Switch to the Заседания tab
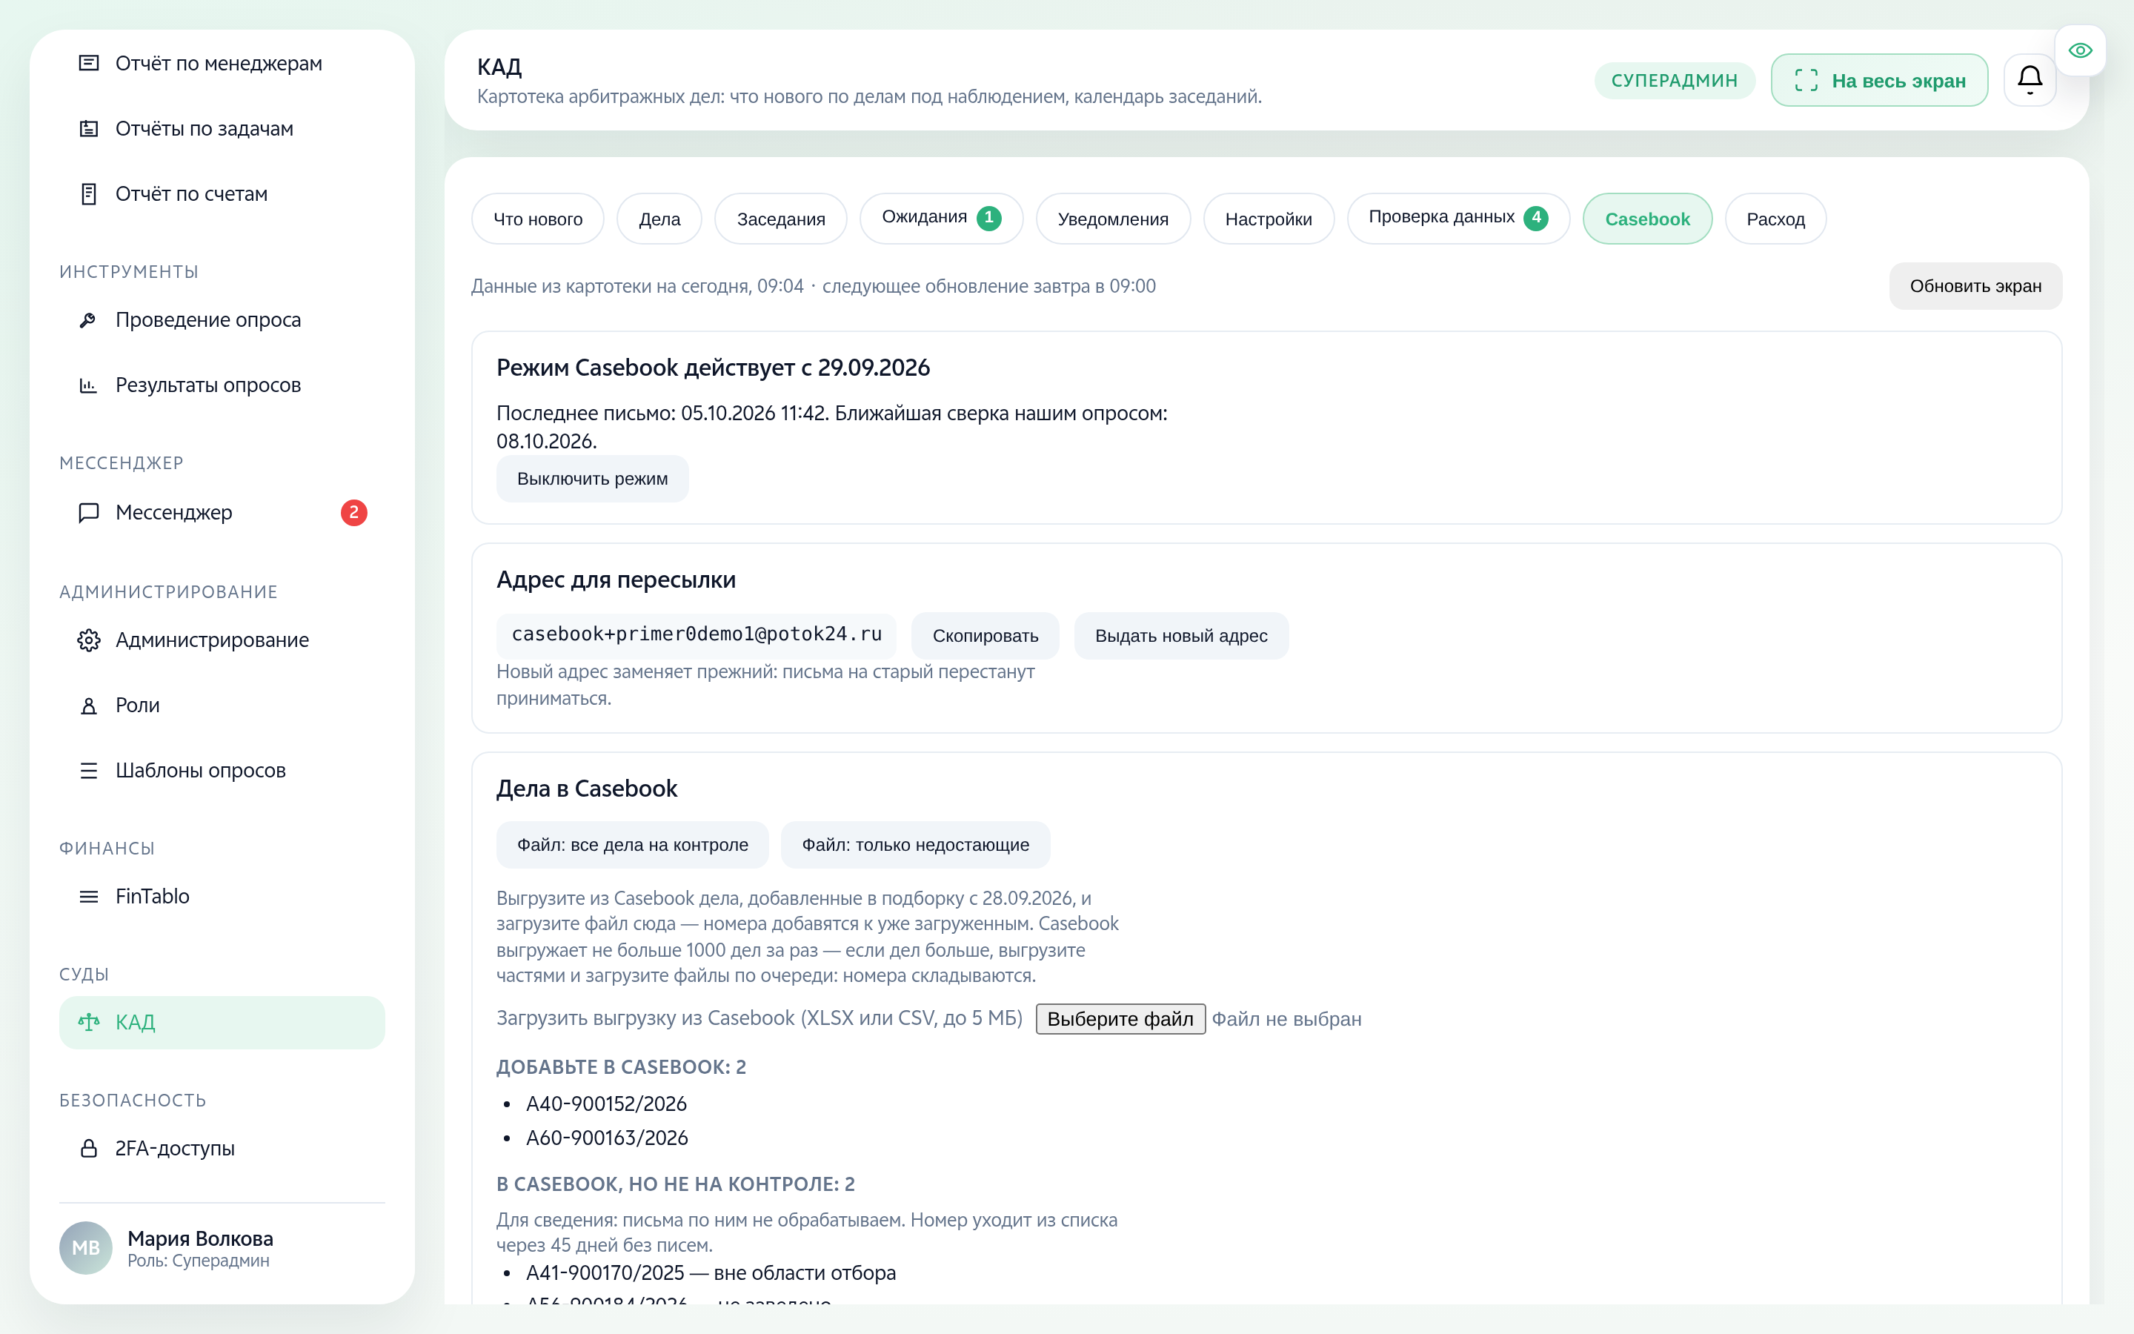The image size is (2134, 1334). (x=780, y=219)
